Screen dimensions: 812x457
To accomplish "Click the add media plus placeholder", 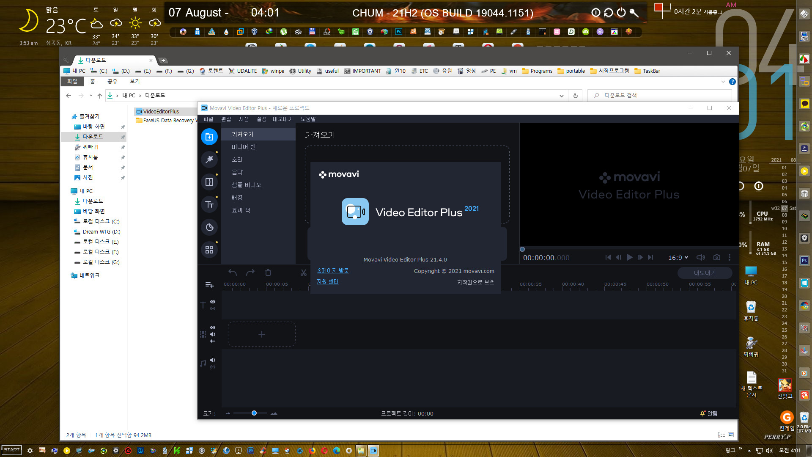I will click(262, 334).
